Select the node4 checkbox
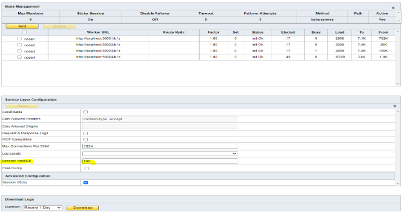Screen dimensions: 403x212 pos(20,57)
